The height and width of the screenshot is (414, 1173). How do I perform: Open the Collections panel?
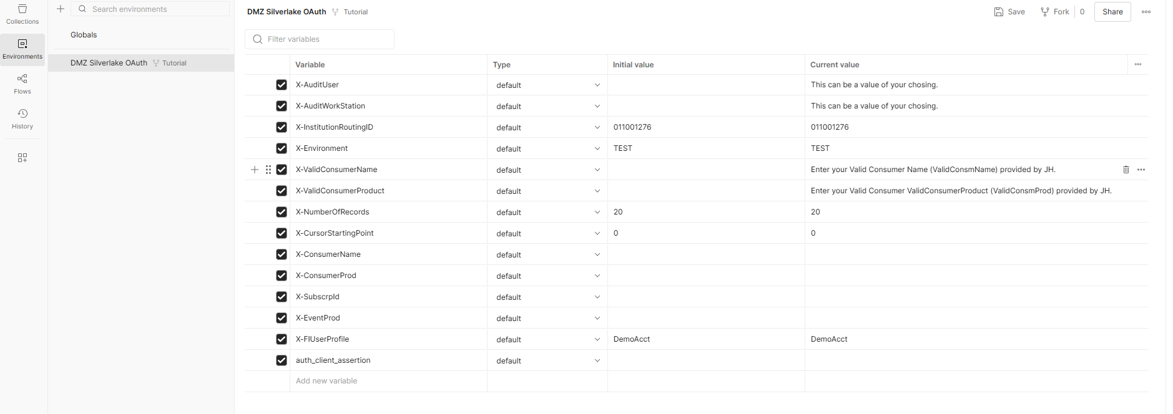[x=22, y=14]
